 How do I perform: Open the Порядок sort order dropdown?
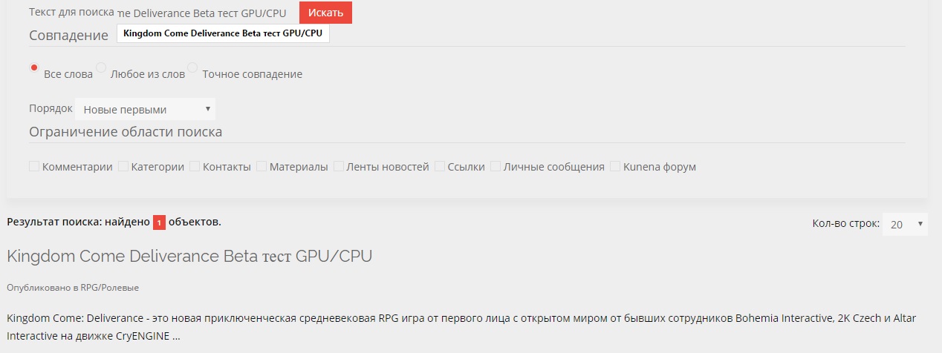tap(145, 109)
